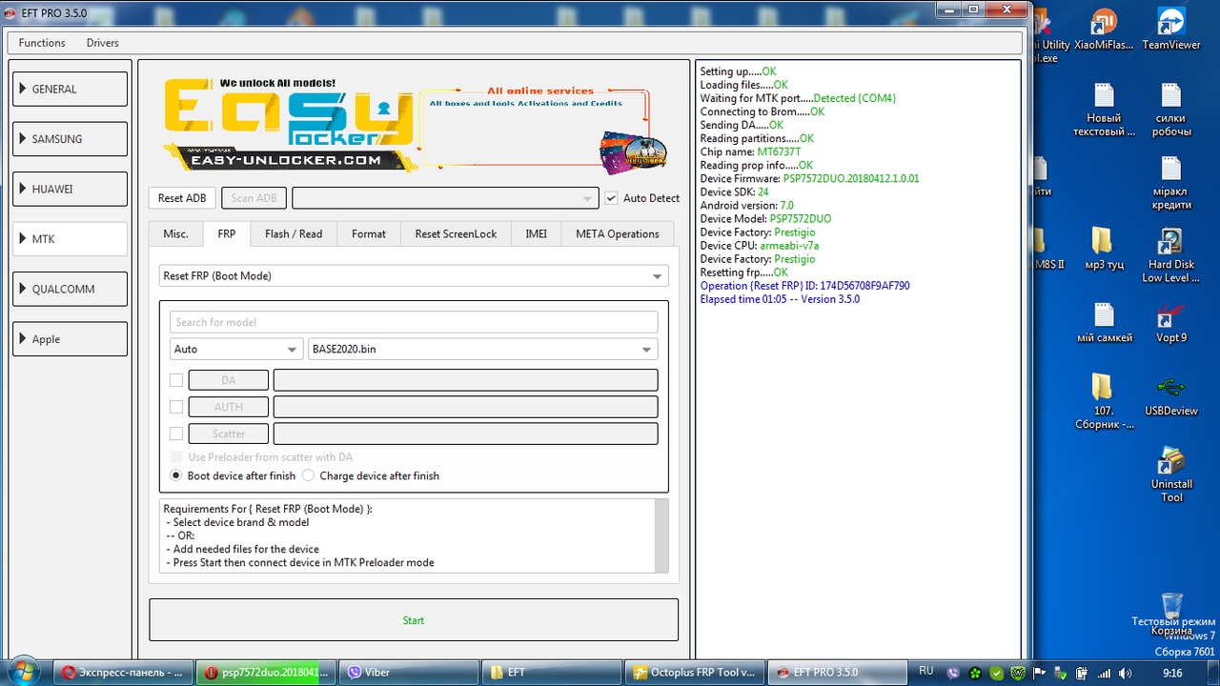Switch to the IMEI tab
The width and height of the screenshot is (1220, 686).
[x=537, y=233]
